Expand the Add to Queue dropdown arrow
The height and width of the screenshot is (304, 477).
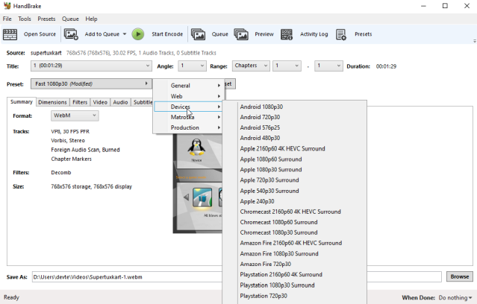(124, 34)
